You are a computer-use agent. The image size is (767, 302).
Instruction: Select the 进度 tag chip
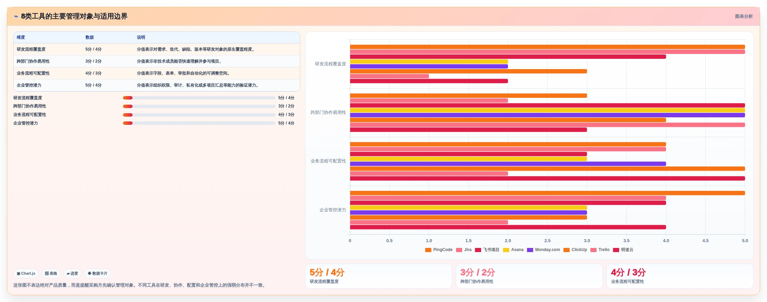click(x=72, y=273)
